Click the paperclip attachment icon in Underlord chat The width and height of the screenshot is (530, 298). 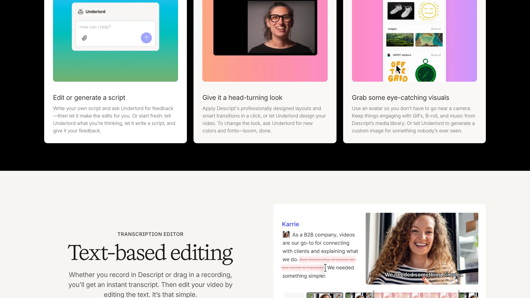point(84,38)
